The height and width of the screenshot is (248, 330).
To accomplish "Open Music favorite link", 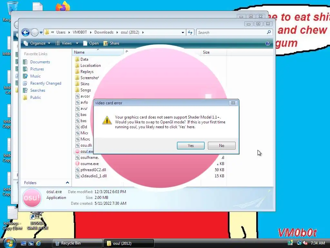I will coord(35,76).
